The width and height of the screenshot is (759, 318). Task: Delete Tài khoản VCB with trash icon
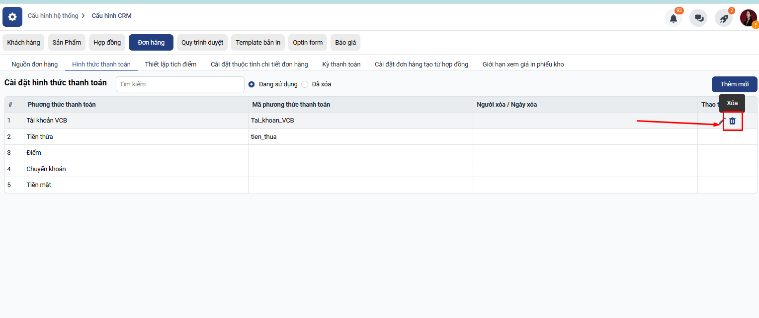[x=732, y=121]
